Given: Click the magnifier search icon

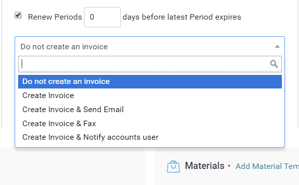Looking at the screenshot, I should click(x=274, y=64).
